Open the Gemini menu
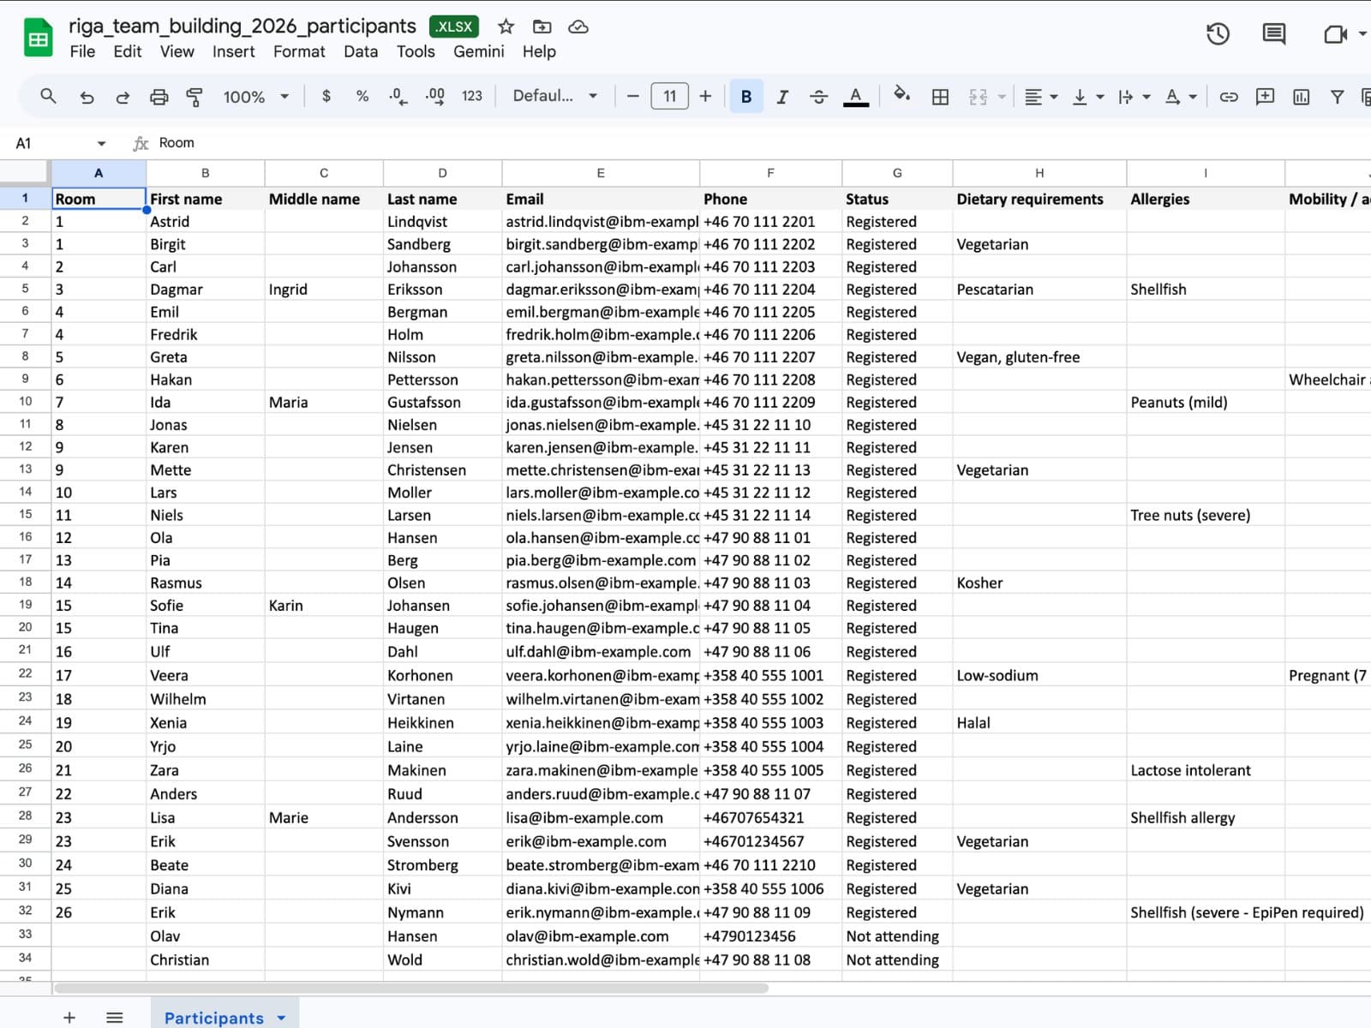Image resolution: width=1371 pixels, height=1028 pixels. coord(479,51)
